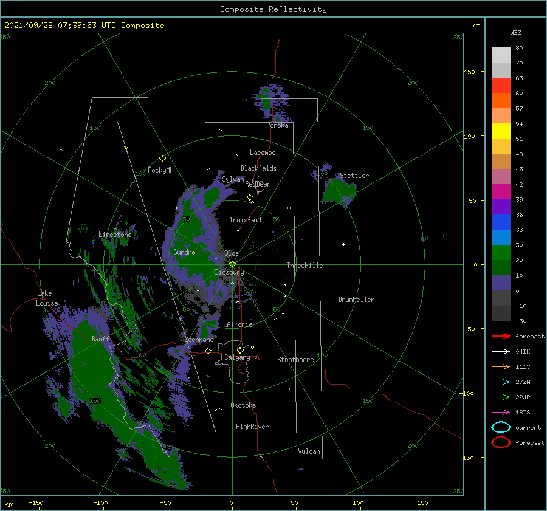Select the orange 111V arrow legend icon
Screen dimensions: 547x511
point(501,366)
